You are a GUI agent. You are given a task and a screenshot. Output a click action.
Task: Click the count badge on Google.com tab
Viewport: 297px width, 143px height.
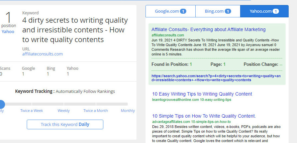(183, 11)
